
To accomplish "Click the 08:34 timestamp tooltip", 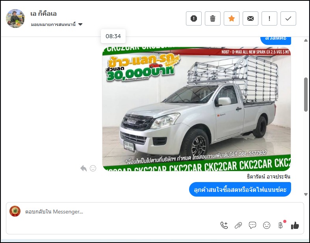I will point(113,36).
